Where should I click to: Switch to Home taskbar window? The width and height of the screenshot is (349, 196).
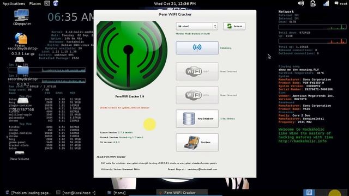pyautogui.click(x=116, y=193)
